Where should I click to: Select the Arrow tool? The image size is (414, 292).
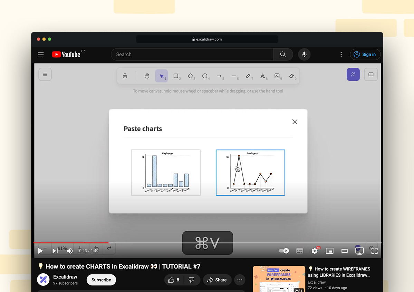point(219,76)
